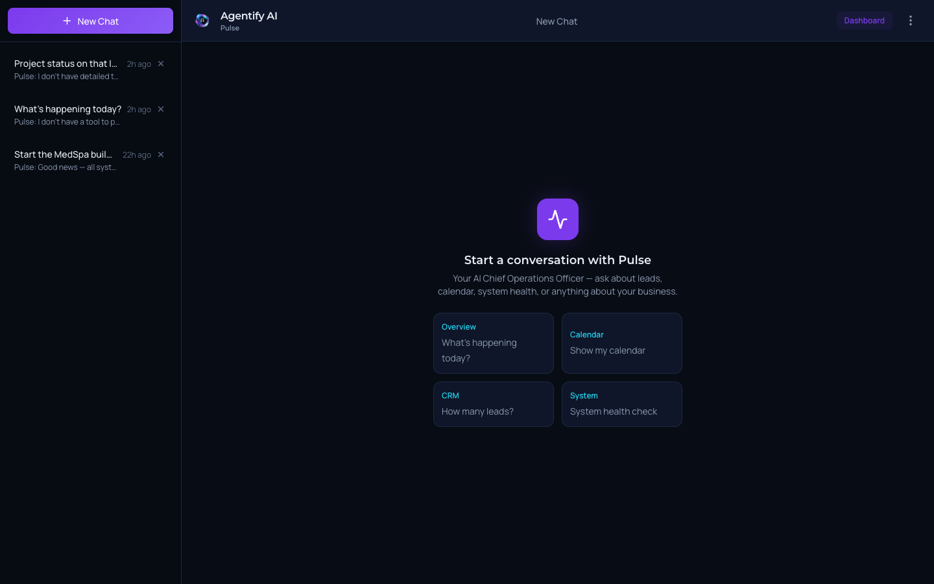
Task: Click the plus icon in New Chat button
Action: tap(67, 21)
